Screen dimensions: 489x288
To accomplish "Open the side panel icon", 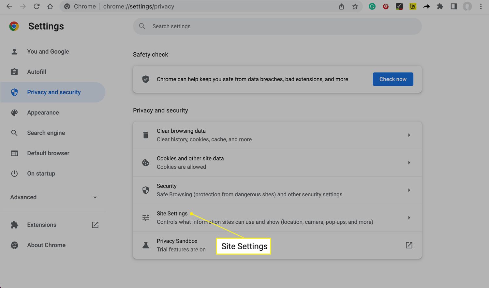I will [x=453, y=6].
